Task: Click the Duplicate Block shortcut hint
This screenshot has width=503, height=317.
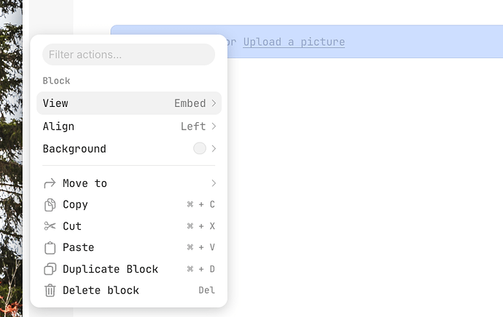Action: click(x=200, y=269)
